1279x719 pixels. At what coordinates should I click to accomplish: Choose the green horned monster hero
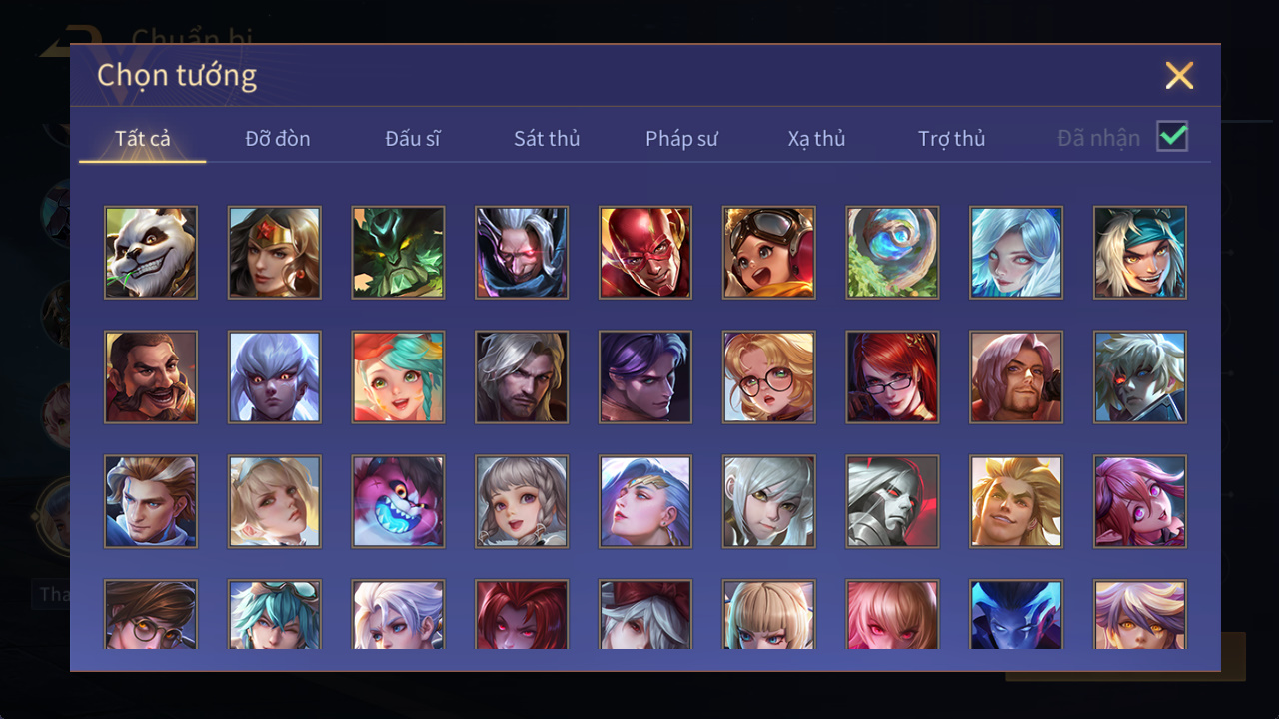[399, 253]
